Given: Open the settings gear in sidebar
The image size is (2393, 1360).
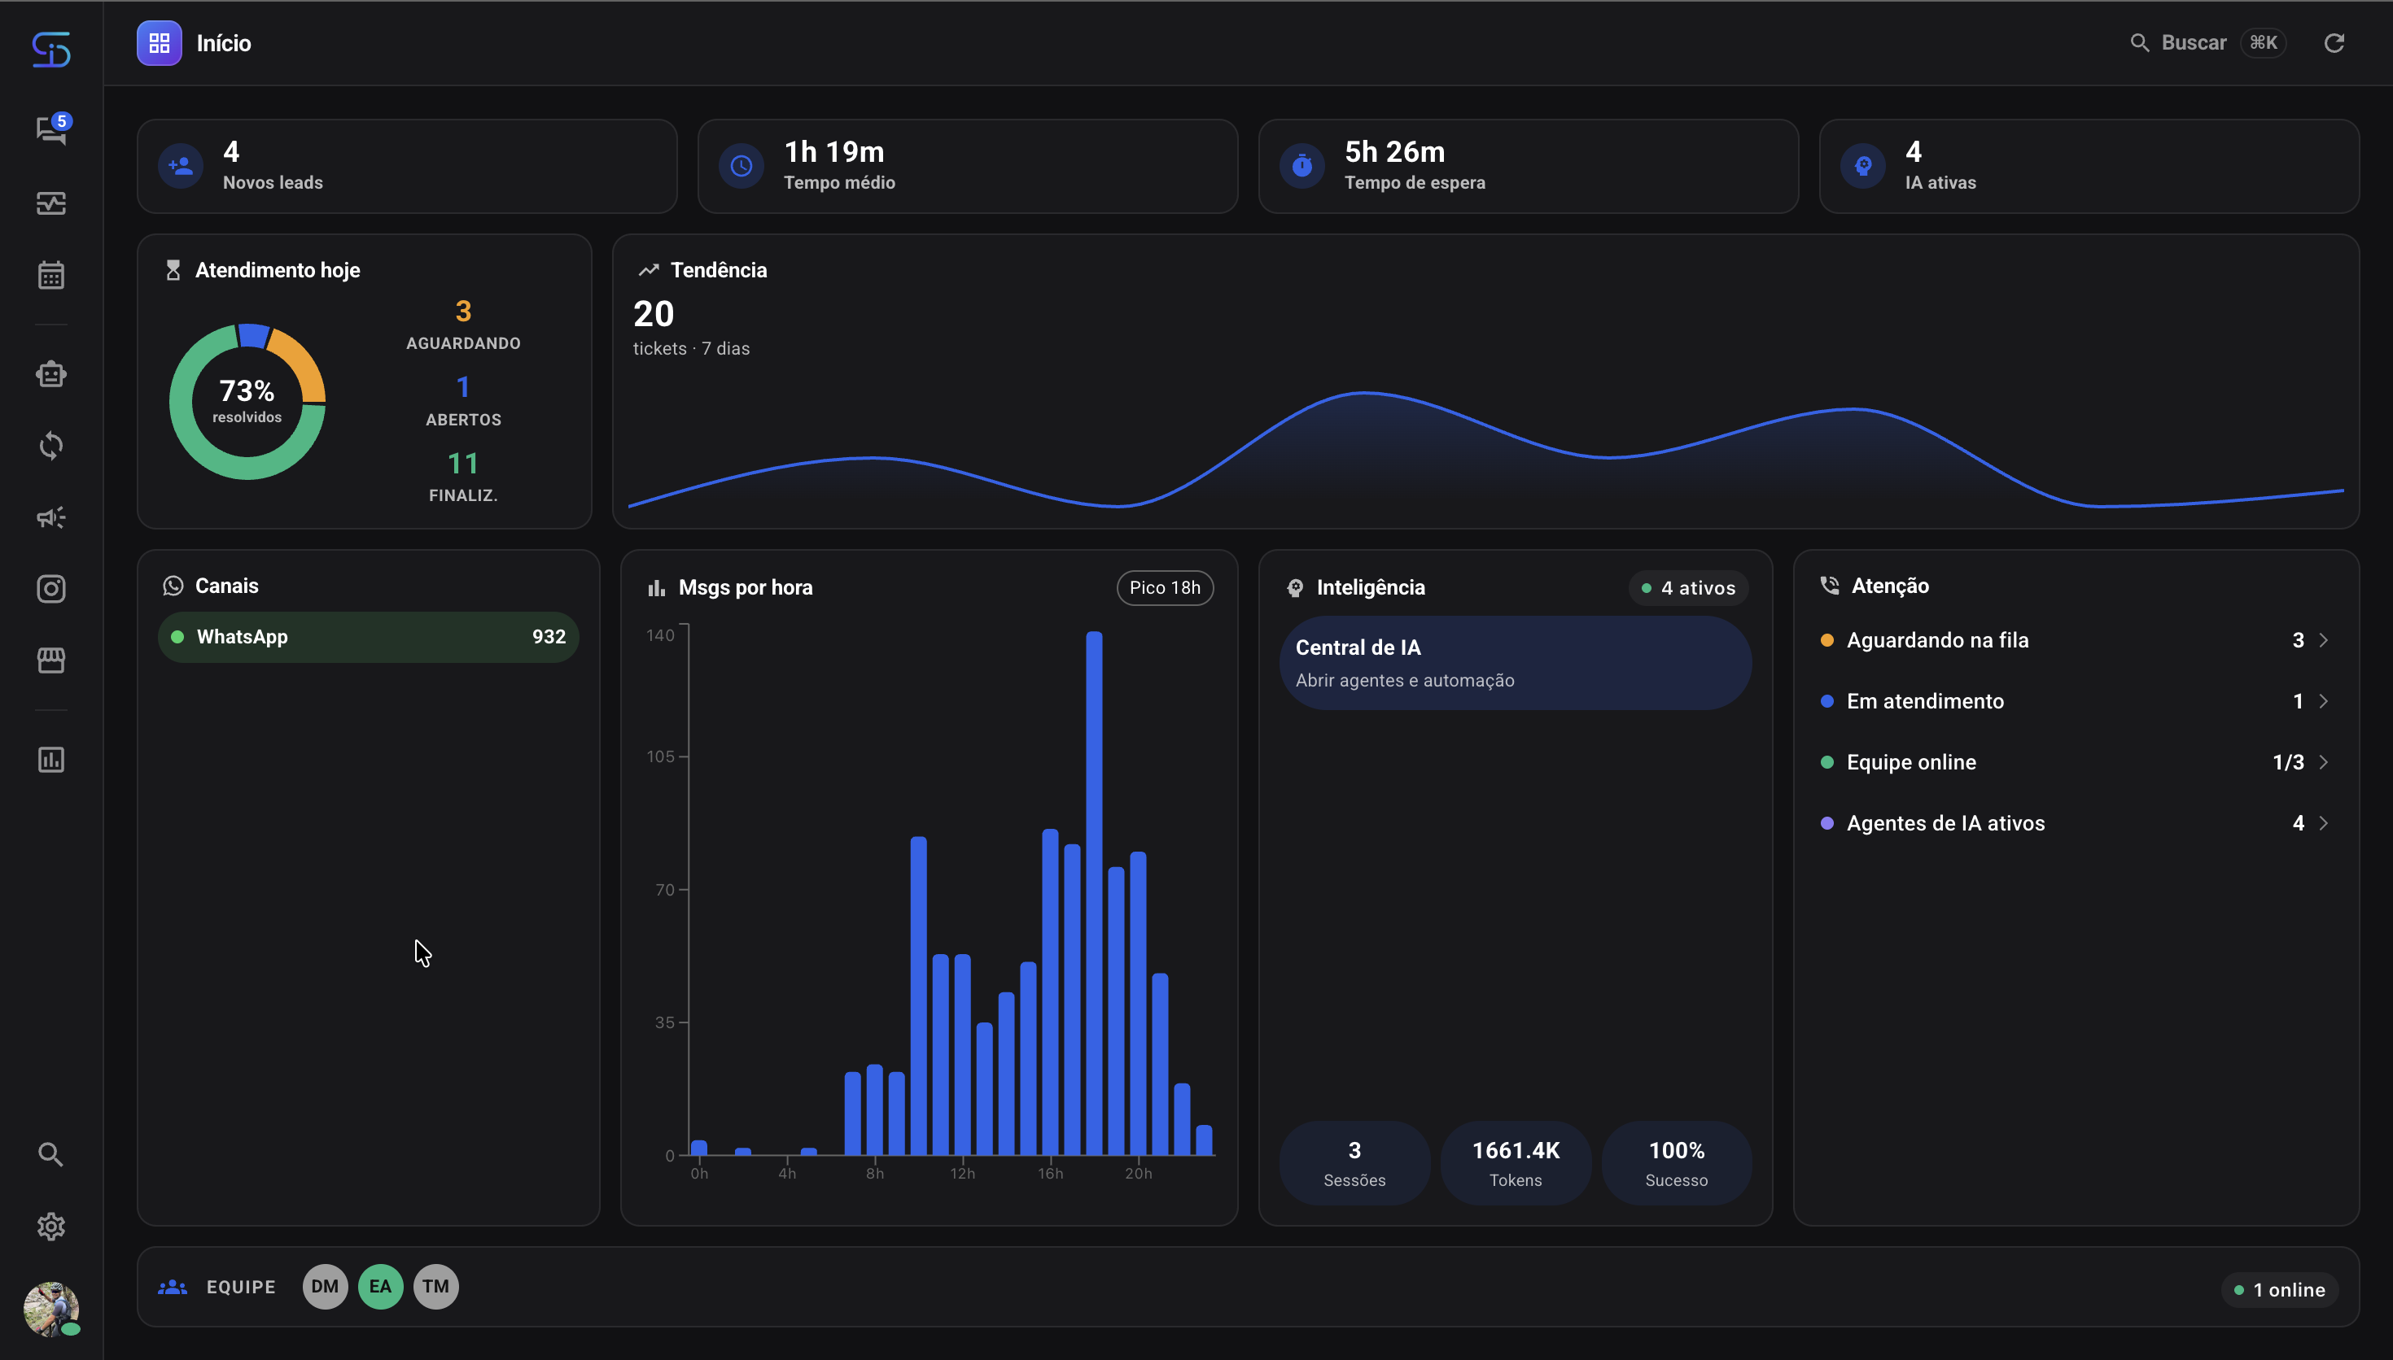Looking at the screenshot, I should coord(51,1227).
